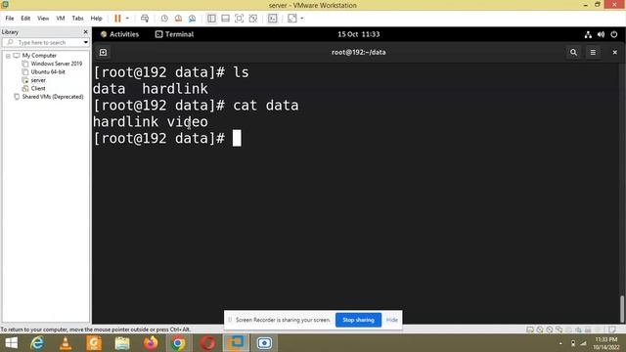
Task: Select the server VM in the library
Action: [38, 80]
